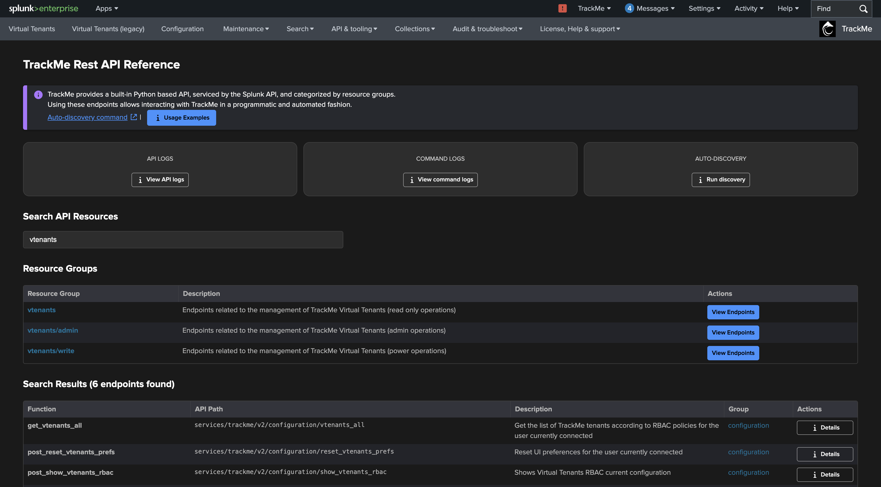Viewport: 881px width, 487px height.
Task: Click the Search API Resources input field
Action: [x=183, y=240]
